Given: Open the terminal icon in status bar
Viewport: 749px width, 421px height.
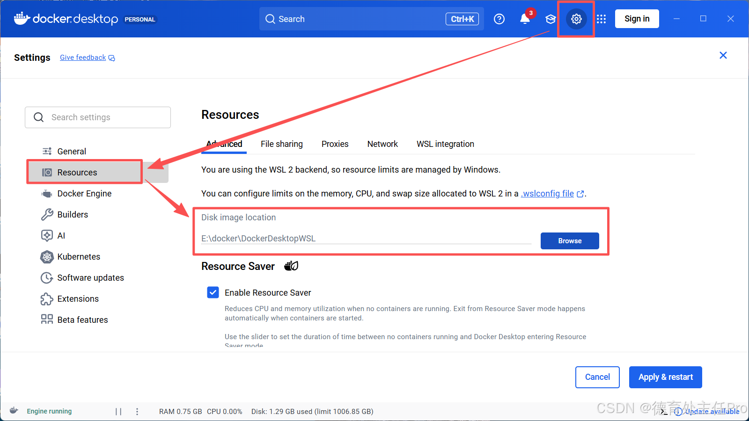Looking at the screenshot, I should [x=664, y=411].
